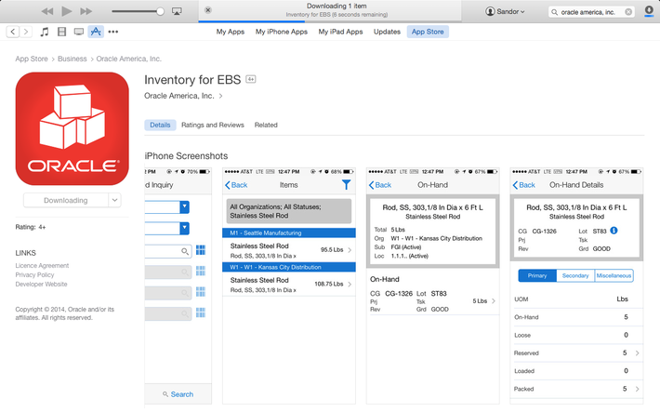660x412 pixels.
Task: Open the Developer Website link
Action: 41,284
